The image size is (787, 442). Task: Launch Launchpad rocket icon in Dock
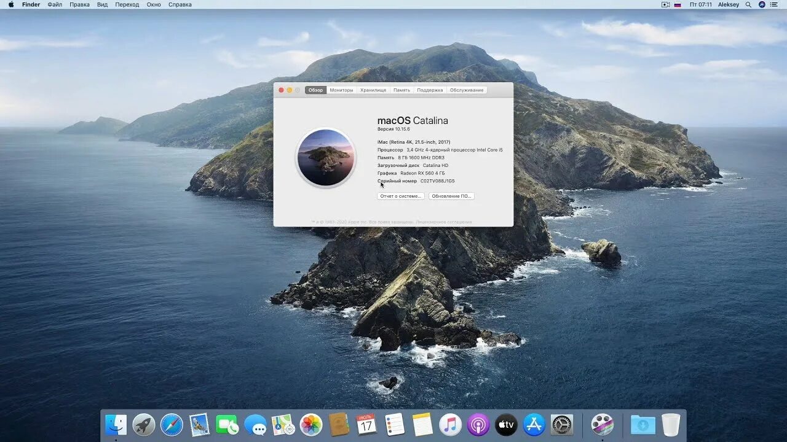point(144,424)
